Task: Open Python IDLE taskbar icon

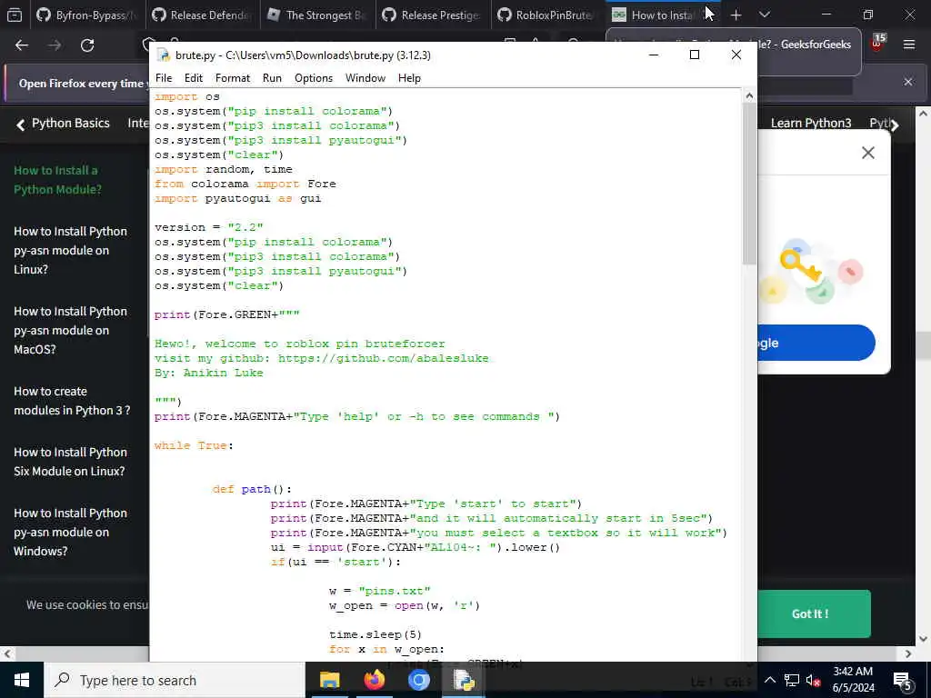Action: 464,680
